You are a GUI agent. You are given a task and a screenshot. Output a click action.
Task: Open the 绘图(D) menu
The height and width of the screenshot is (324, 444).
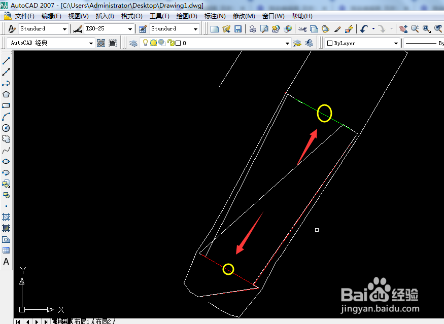click(187, 16)
